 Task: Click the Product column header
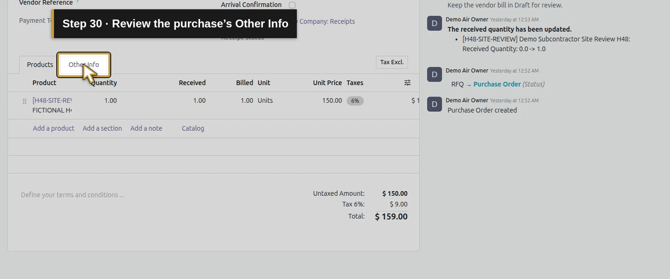pyautogui.click(x=44, y=83)
